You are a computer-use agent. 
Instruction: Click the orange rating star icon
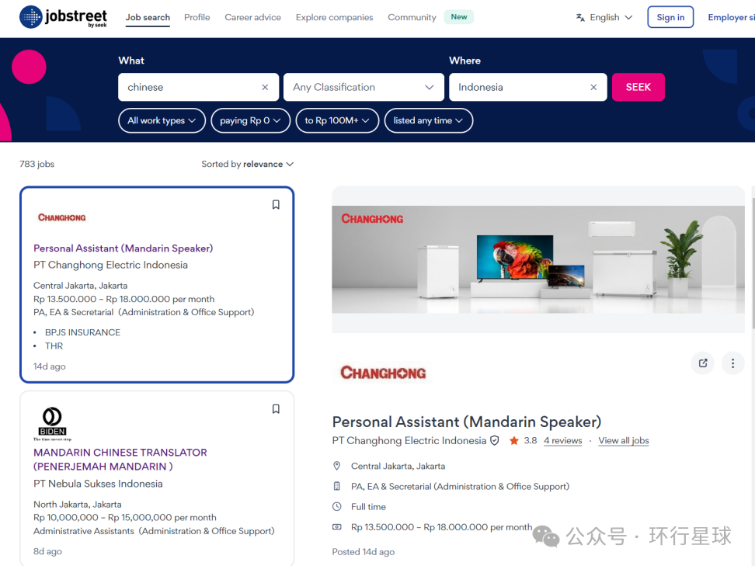tap(513, 440)
